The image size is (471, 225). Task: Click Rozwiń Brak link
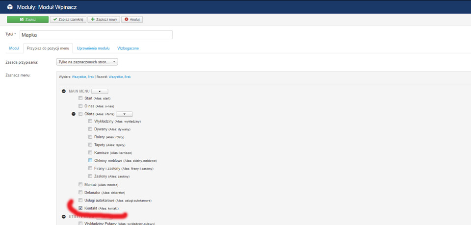[128, 77]
